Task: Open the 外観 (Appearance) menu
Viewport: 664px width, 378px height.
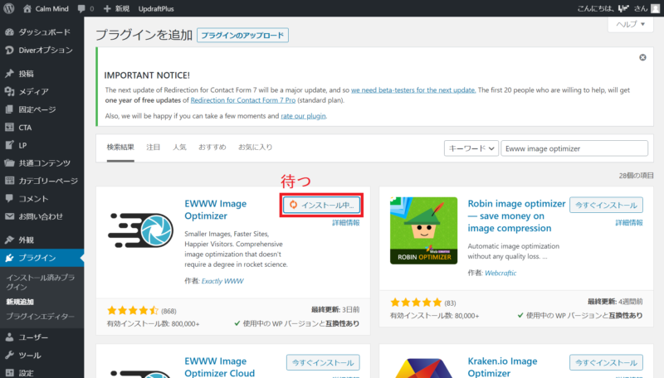Action: (x=42, y=240)
